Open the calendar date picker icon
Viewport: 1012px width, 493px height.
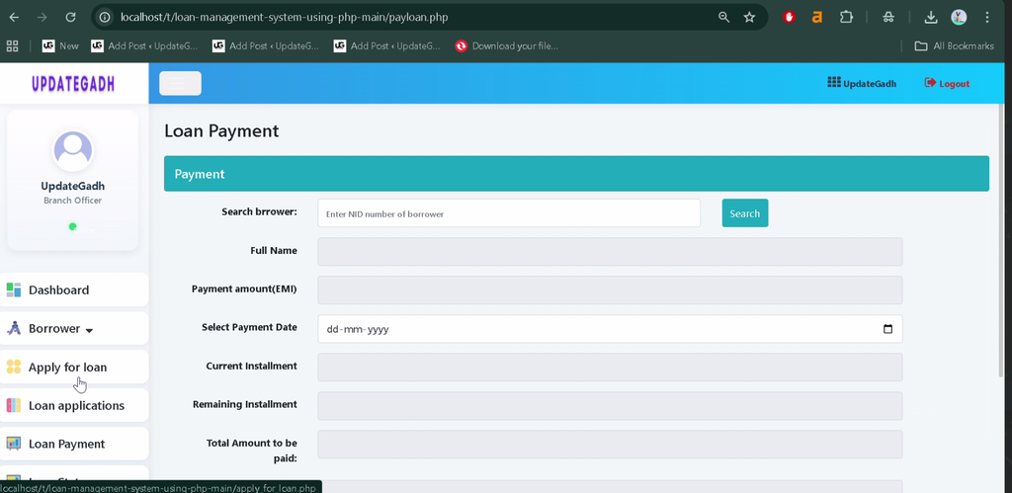887,329
